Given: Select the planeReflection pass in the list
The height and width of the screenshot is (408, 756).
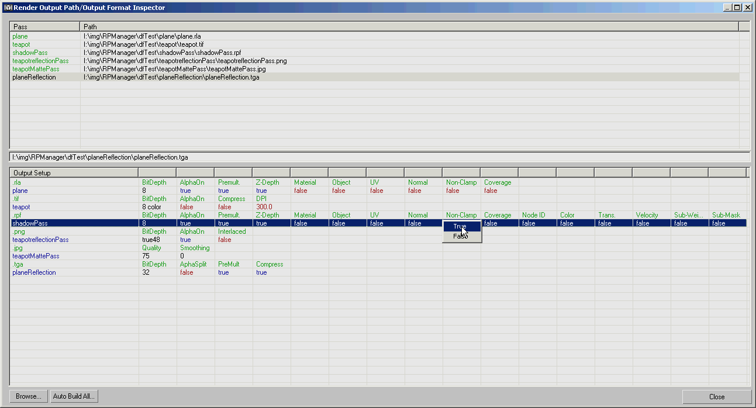Looking at the screenshot, I should 374,77.
